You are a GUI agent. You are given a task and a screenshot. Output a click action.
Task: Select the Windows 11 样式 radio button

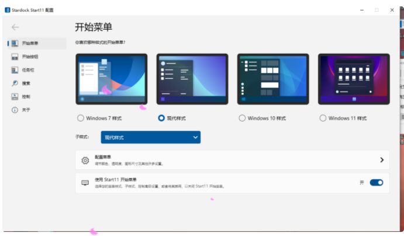tap(323, 118)
